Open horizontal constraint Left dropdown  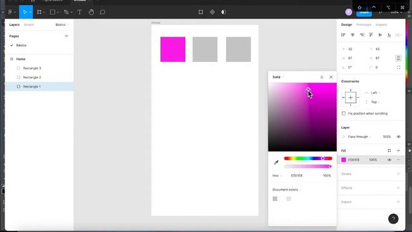tap(375, 93)
